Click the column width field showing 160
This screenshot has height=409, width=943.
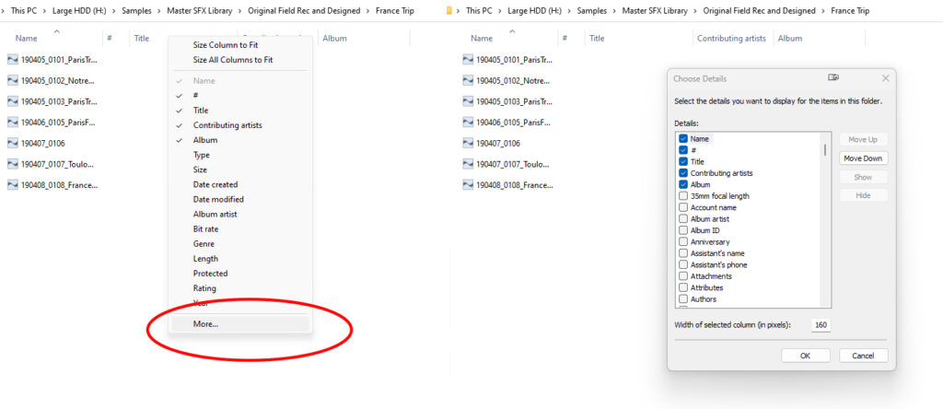coord(821,325)
